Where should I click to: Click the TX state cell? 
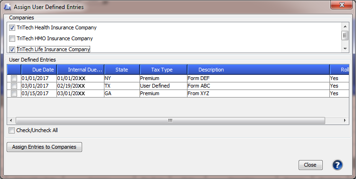[122, 86]
